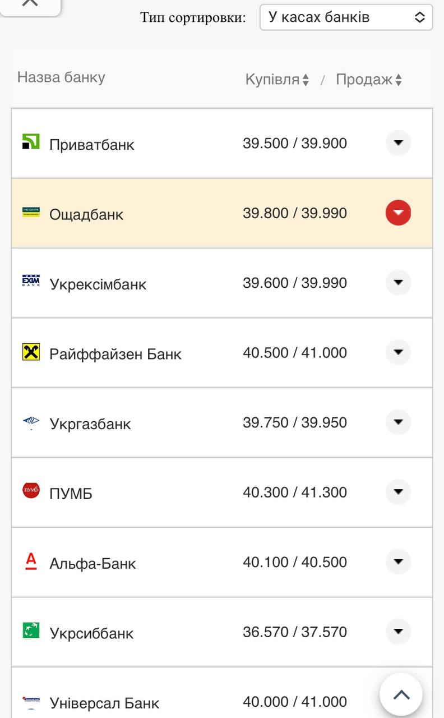This screenshot has height=718, width=444.
Task: Collapse the Oschadbank red arrow
Action: pyautogui.click(x=398, y=213)
